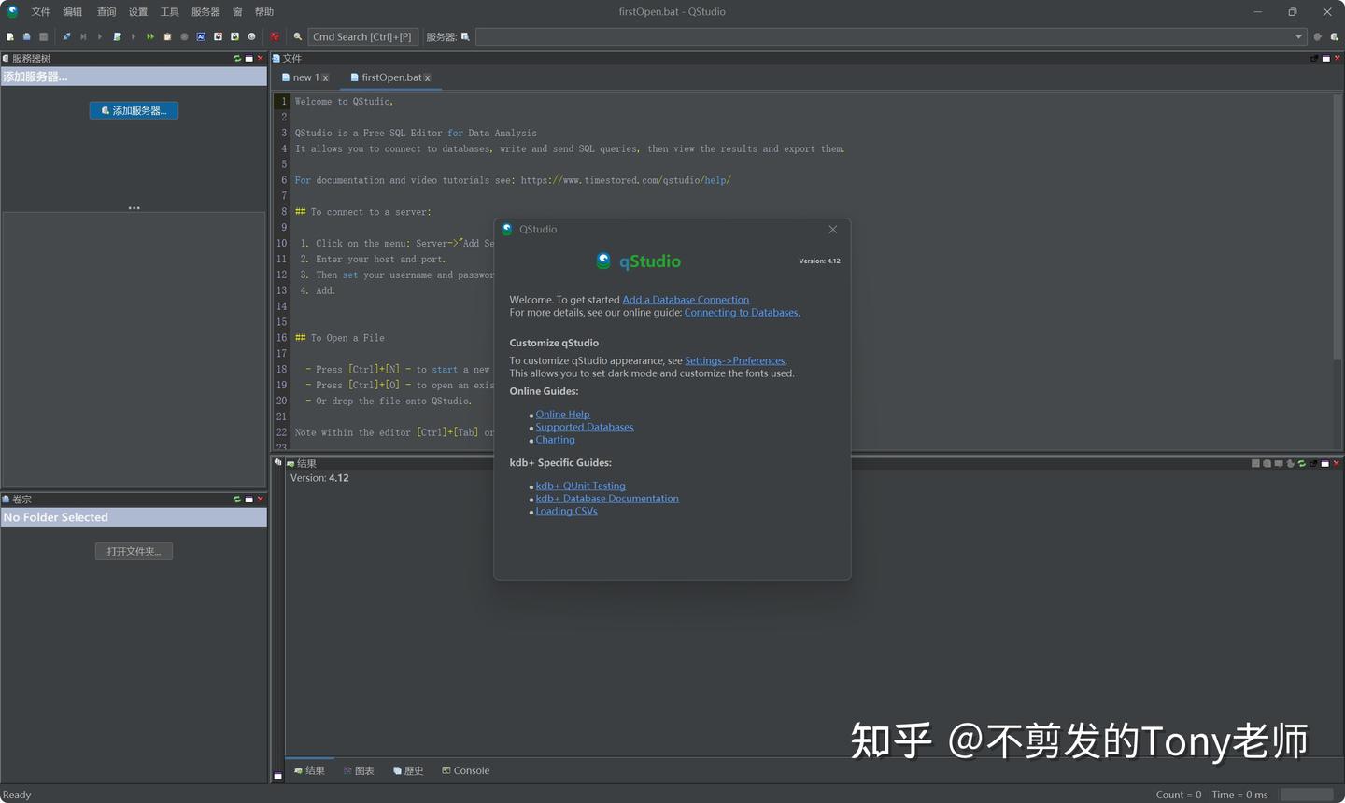Click the magnifier icon beside Cmd Search
This screenshot has height=803, width=1345.
point(298,36)
